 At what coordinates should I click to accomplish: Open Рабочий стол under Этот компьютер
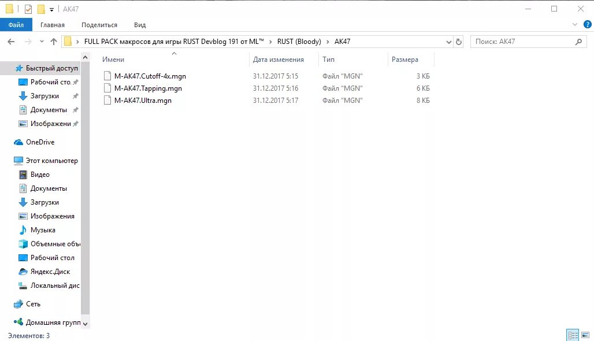(x=52, y=258)
